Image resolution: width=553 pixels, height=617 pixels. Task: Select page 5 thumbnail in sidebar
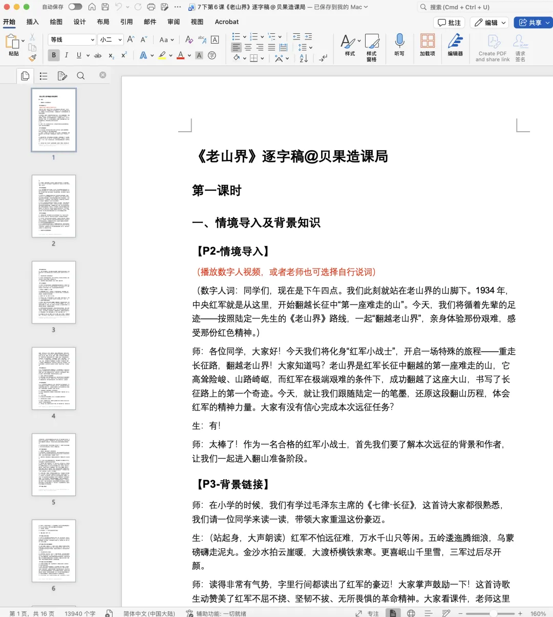point(54,464)
